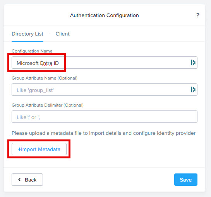Click the blue underline beneath Directory List
Image resolution: width=211 pixels, height=197 pixels.
click(27, 41)
